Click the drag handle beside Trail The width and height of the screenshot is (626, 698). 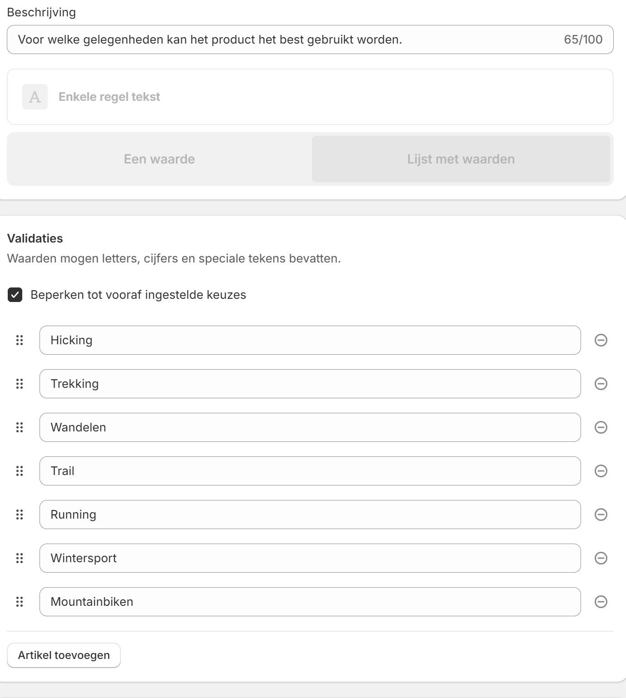20,471
